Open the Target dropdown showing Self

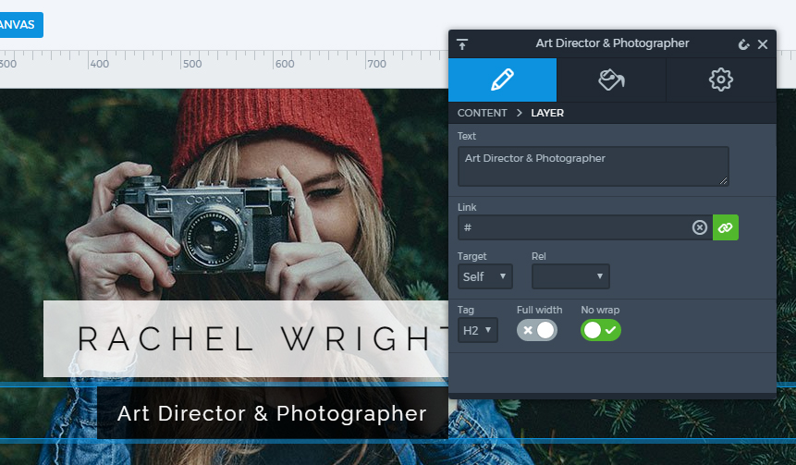coord(485,276)
